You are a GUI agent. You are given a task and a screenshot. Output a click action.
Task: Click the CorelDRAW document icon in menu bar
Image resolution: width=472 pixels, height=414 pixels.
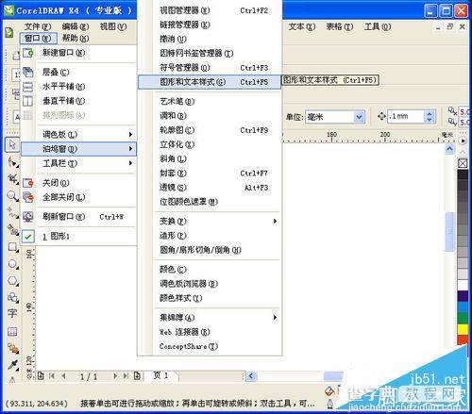point(9,32)
